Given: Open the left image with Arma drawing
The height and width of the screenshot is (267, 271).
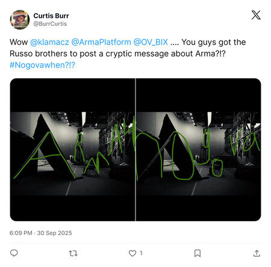Looking at the screenshot, I should [72, 150].
